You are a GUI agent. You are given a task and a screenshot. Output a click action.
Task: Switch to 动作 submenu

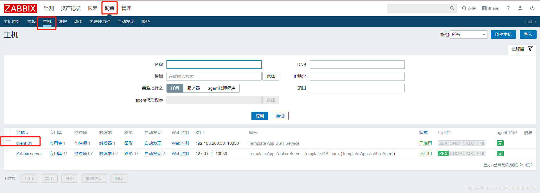78,22
